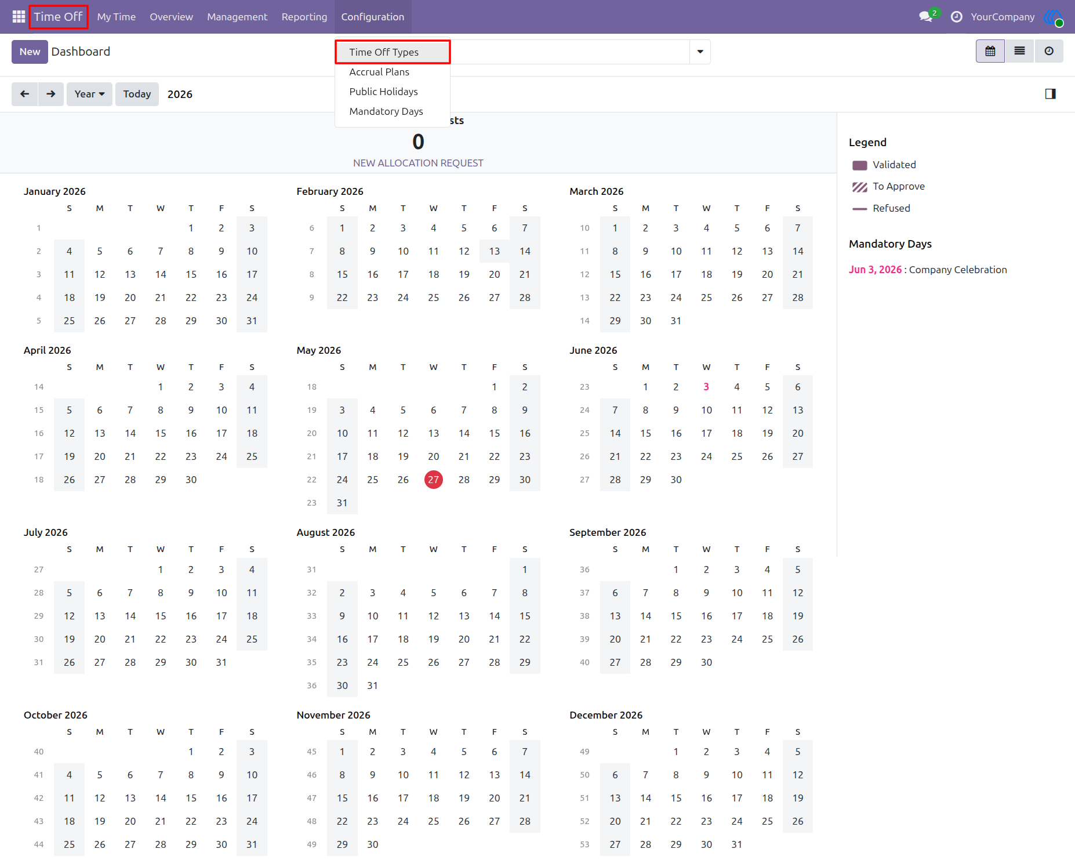Viewport: 1075px width, 867px height.
Task: Open the user avatar menu
Action: [1054, 17]
